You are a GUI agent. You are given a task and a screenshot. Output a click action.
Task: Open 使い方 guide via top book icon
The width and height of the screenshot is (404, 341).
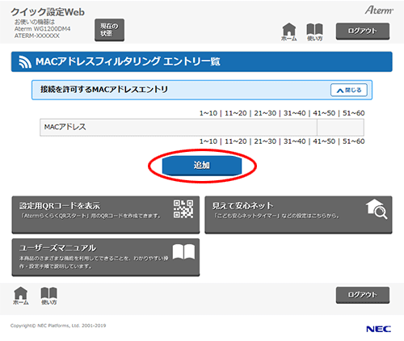[314, 32]
